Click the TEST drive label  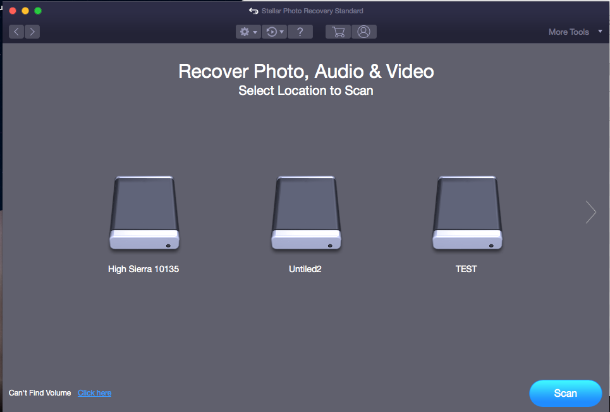pyautogui.click(x=466, y=269)
